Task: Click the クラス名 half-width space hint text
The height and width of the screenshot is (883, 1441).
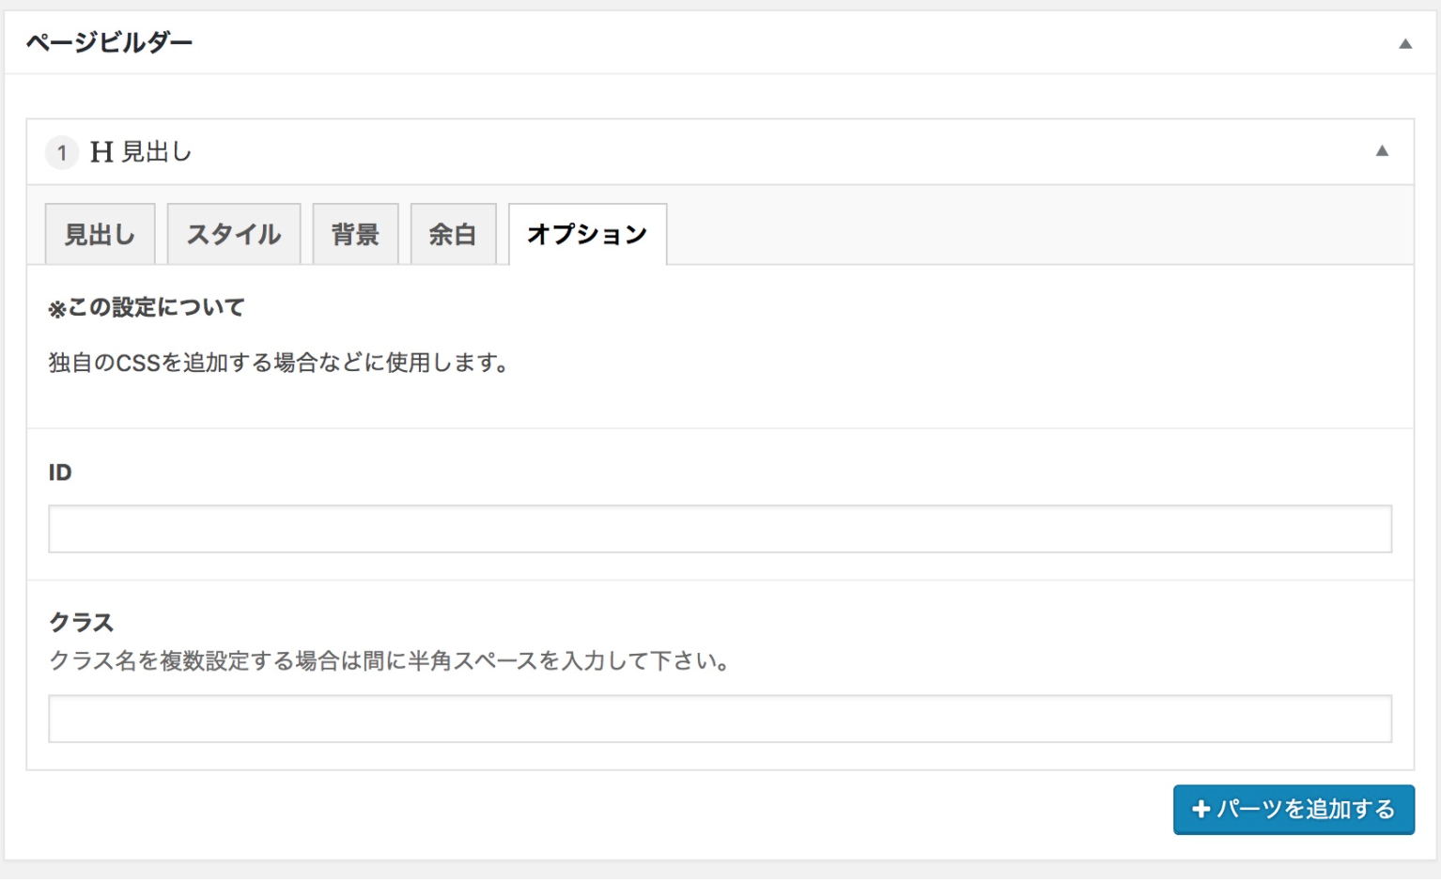Action: (x=390, y=661)
